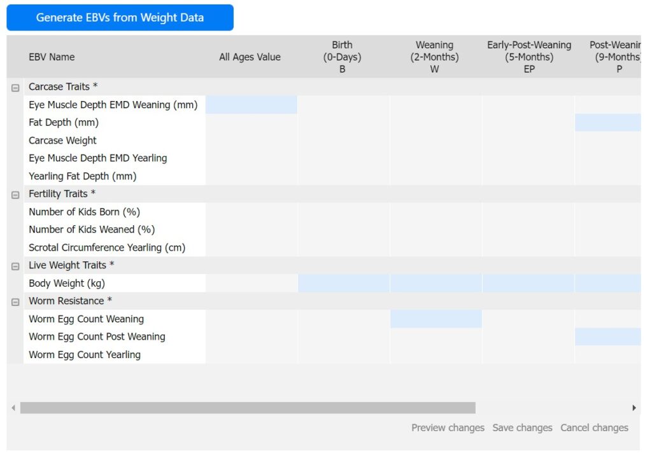Screen dimensions: 652x463
Task: Click Cancel changes link
Action: coord(594,428)
